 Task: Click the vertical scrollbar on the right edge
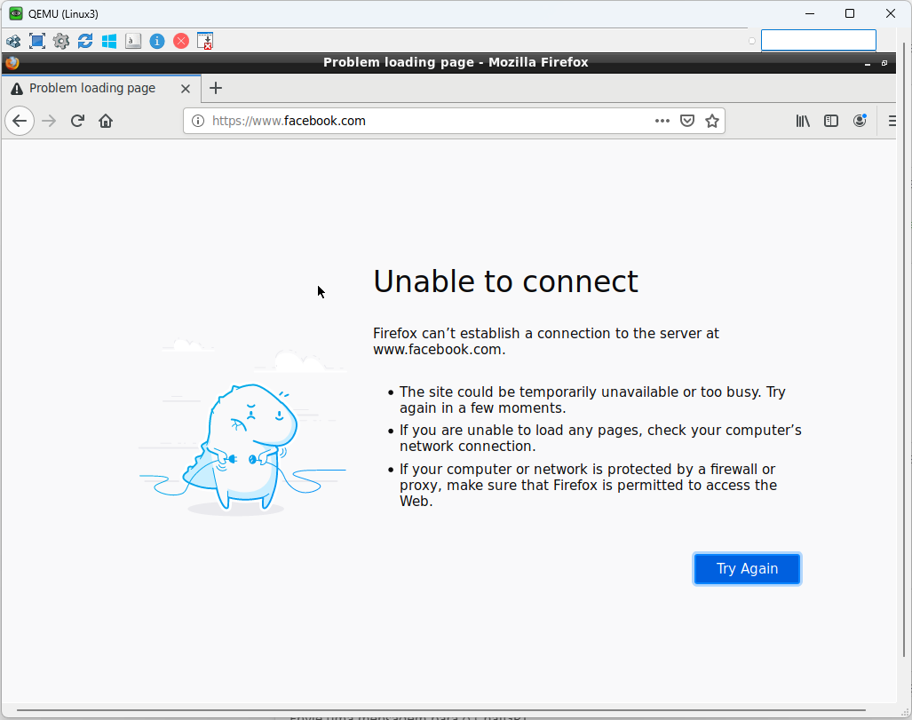click(904, 349)
